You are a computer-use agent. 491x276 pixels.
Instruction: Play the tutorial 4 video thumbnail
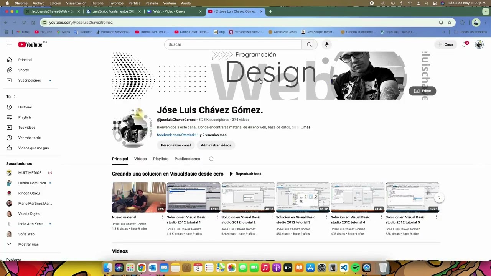pyautogui.click(x=358, y=197)
